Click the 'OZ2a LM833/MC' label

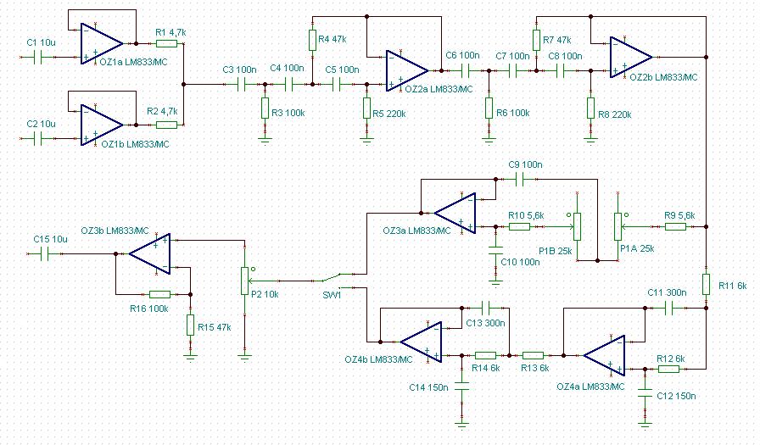439,89
